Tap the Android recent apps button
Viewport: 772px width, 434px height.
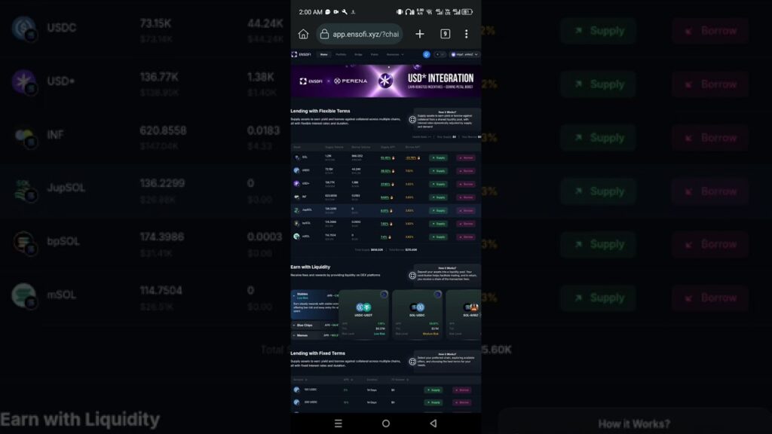338,423
